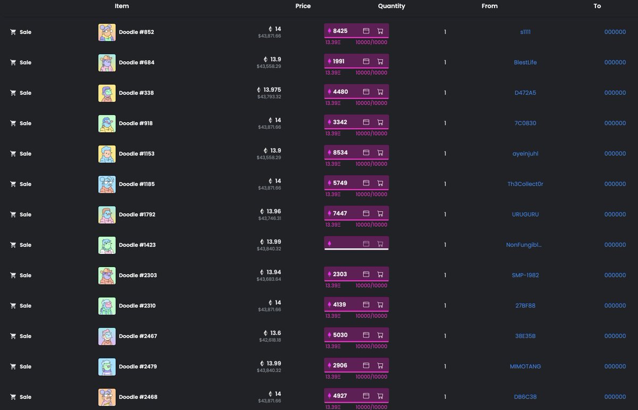This screenshot has height=410, width=638.
Task: Open the Doodle #684 thumbnail image
Action: point(107,63)
